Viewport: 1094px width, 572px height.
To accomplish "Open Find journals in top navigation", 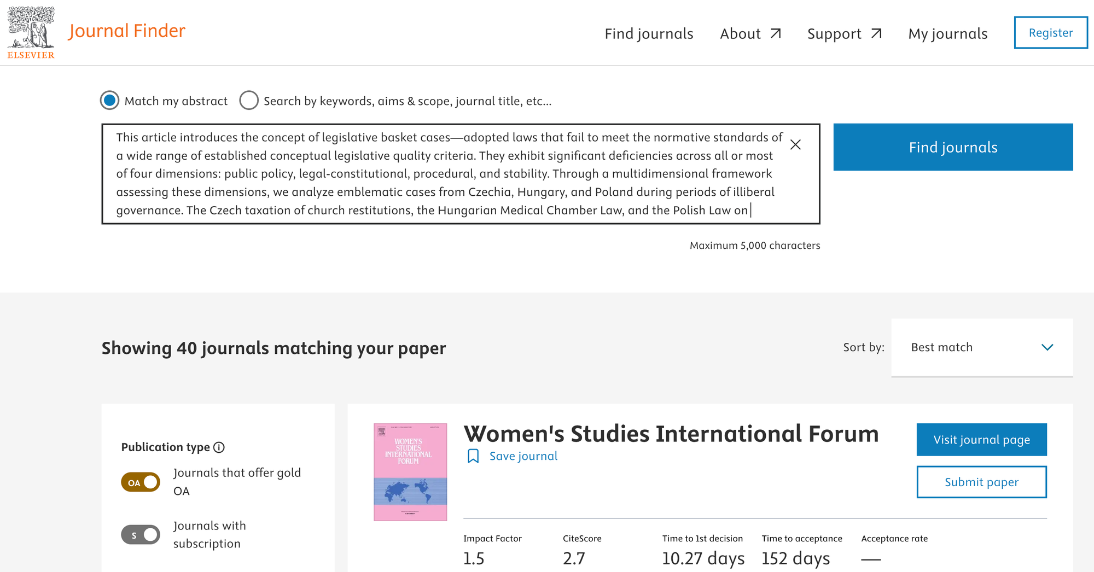I will click(x=649, y=33).
